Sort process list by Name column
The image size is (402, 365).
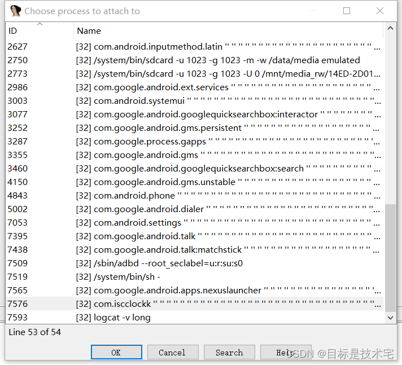(x=226, y=31)
